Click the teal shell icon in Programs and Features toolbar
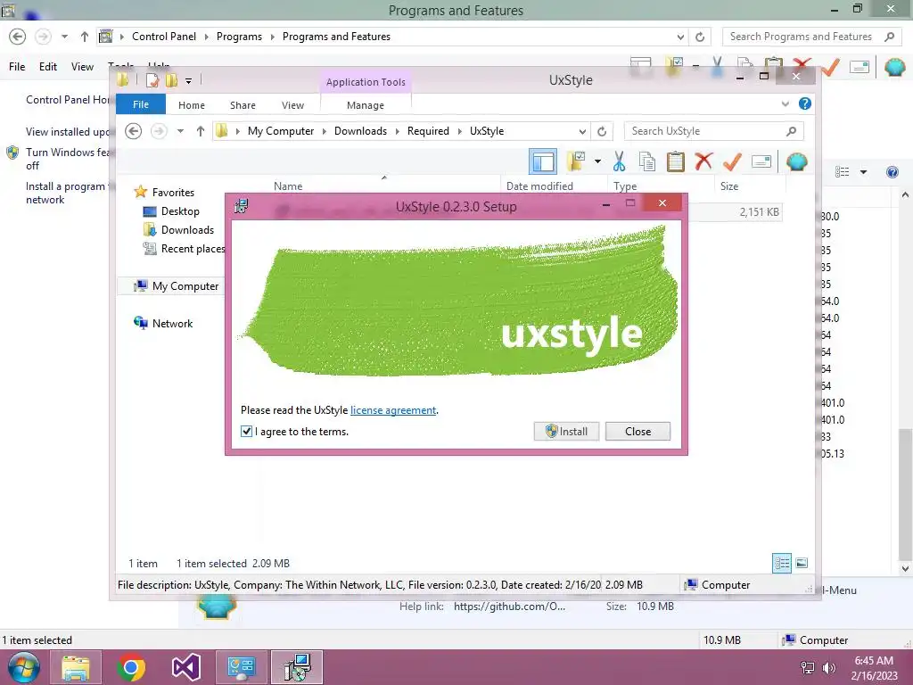This screenshot has width=913, height=685. [x=894, y=67]
